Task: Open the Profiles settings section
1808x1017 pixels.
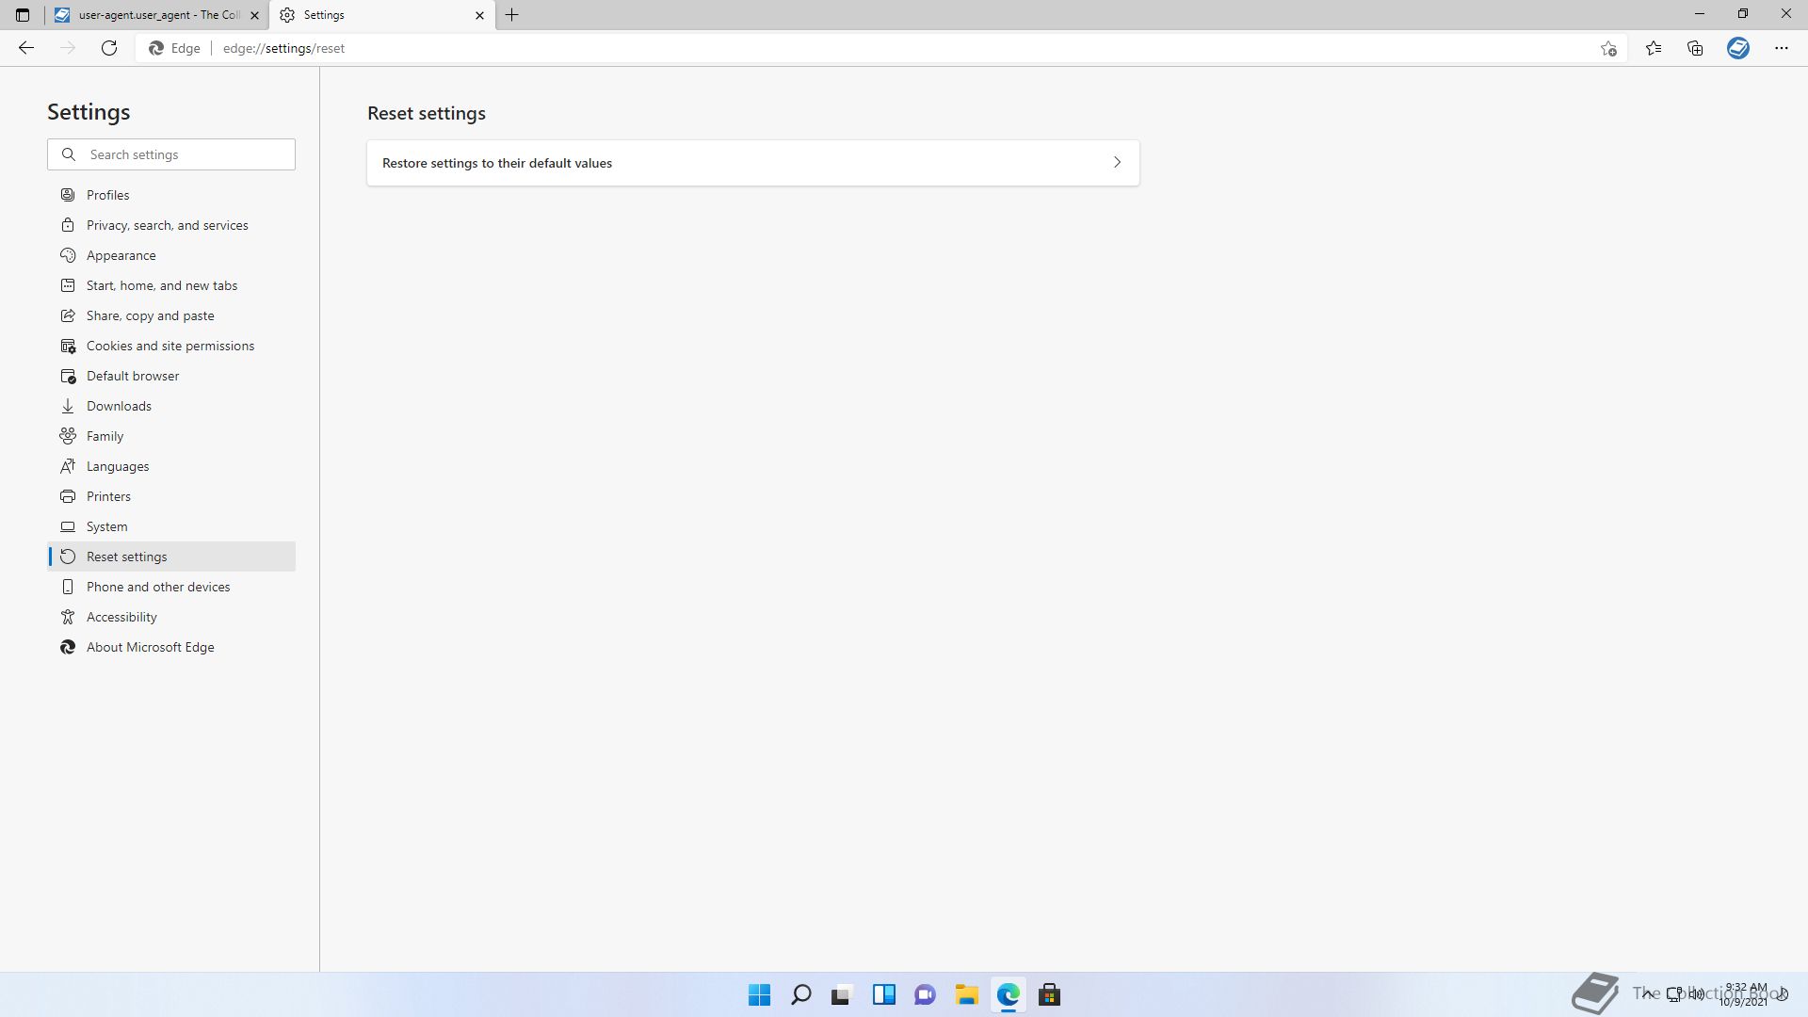Action: (107, 195)
